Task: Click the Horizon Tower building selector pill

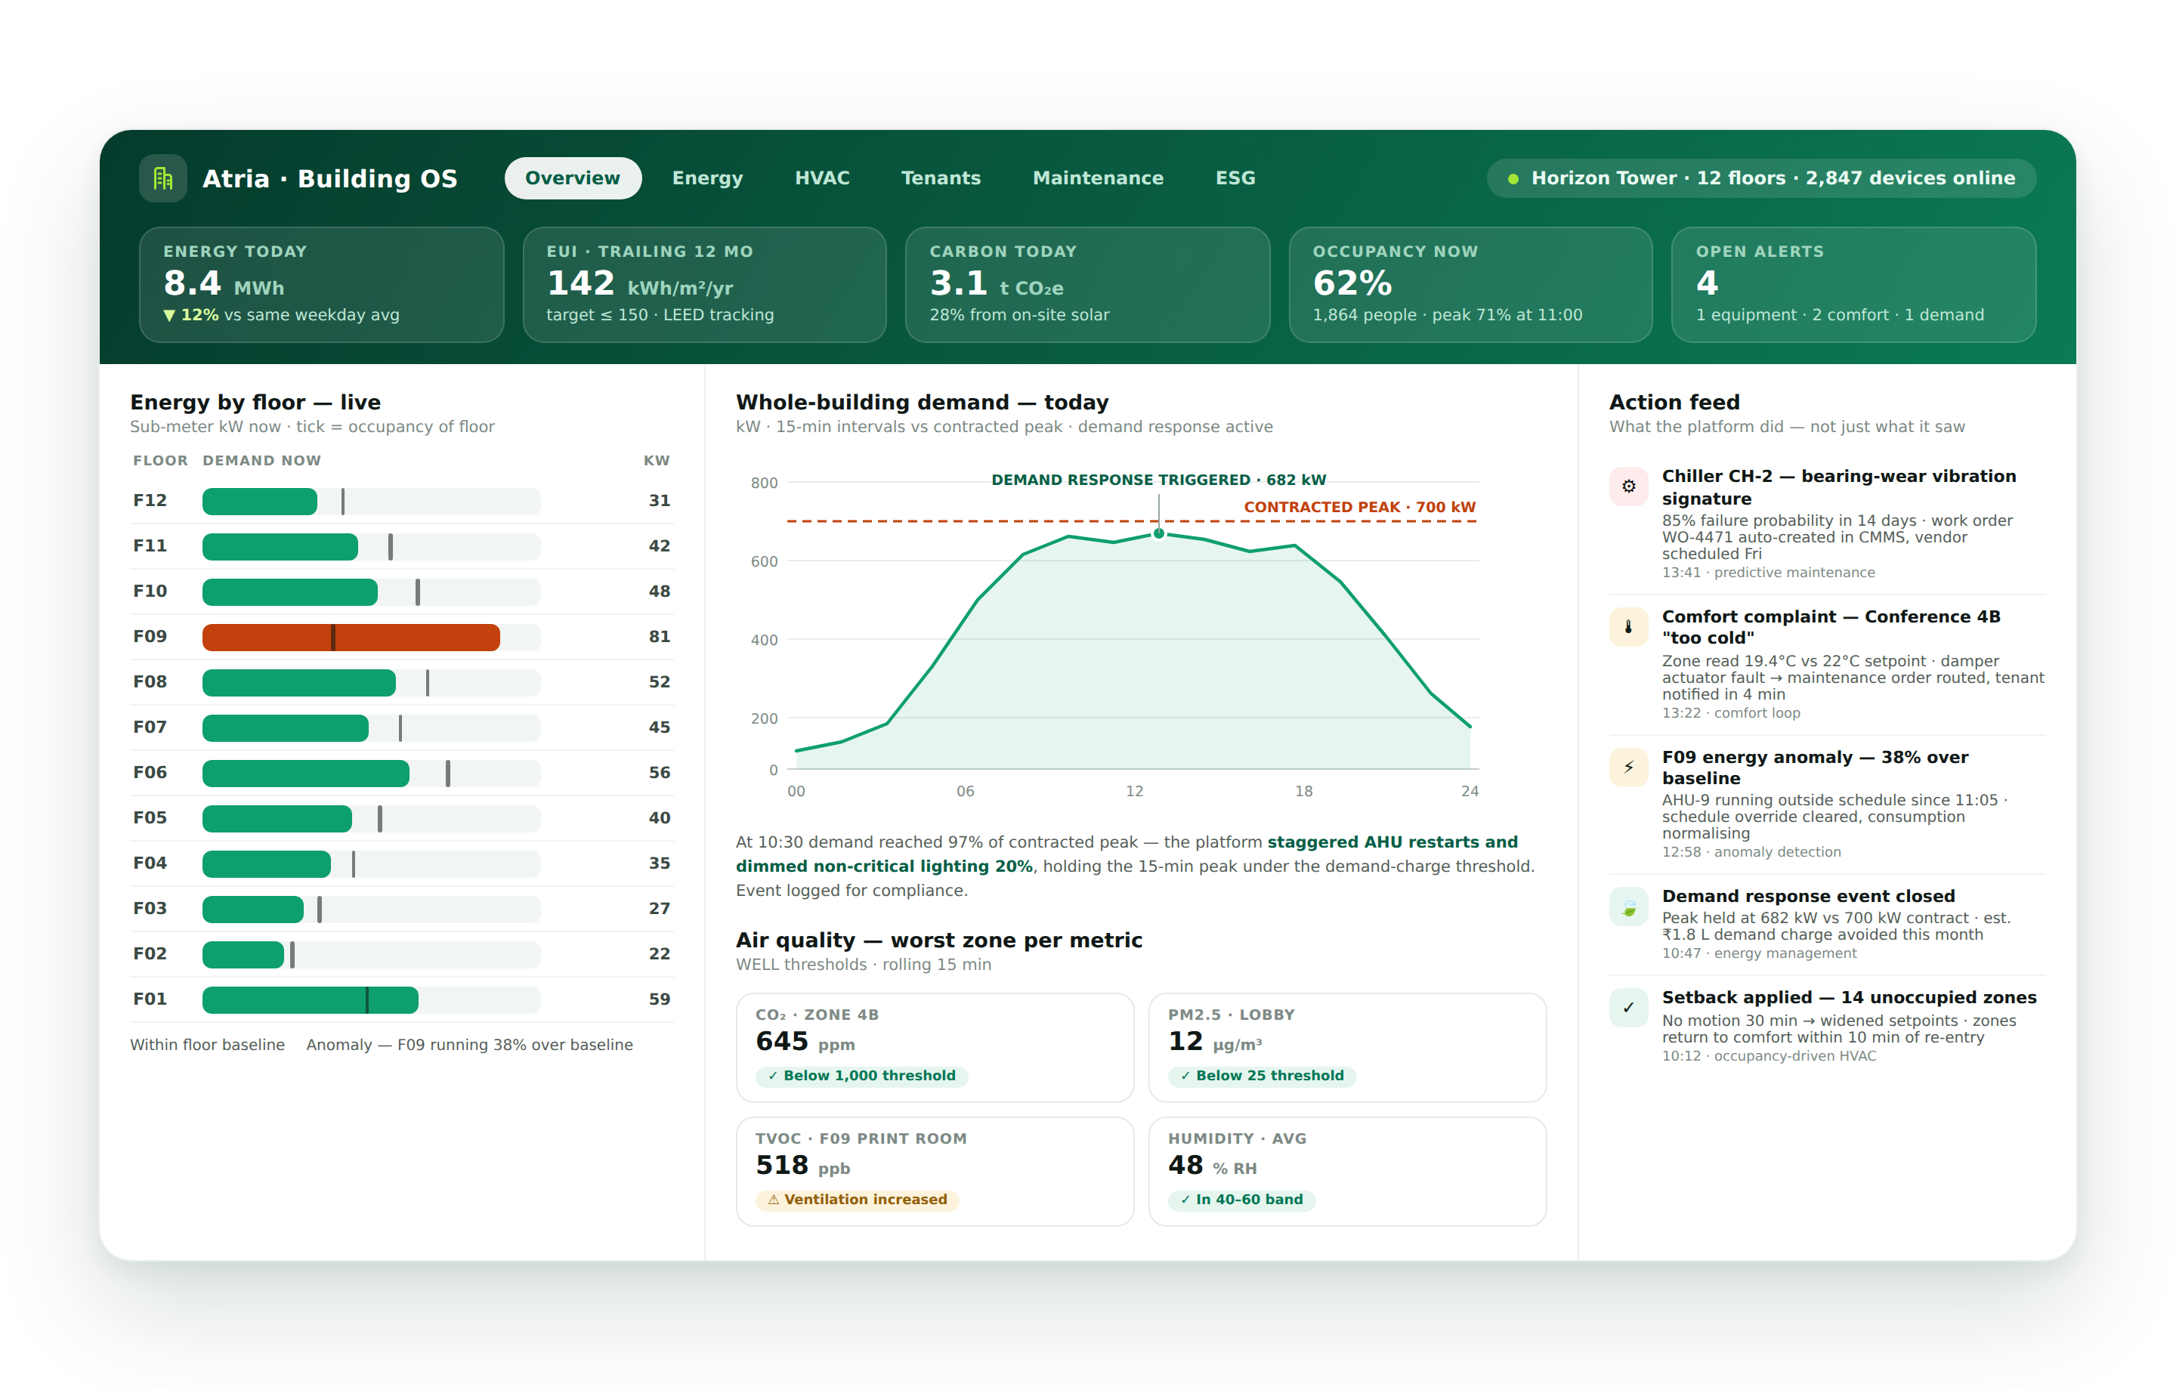Action: [x=1761, y=178]
